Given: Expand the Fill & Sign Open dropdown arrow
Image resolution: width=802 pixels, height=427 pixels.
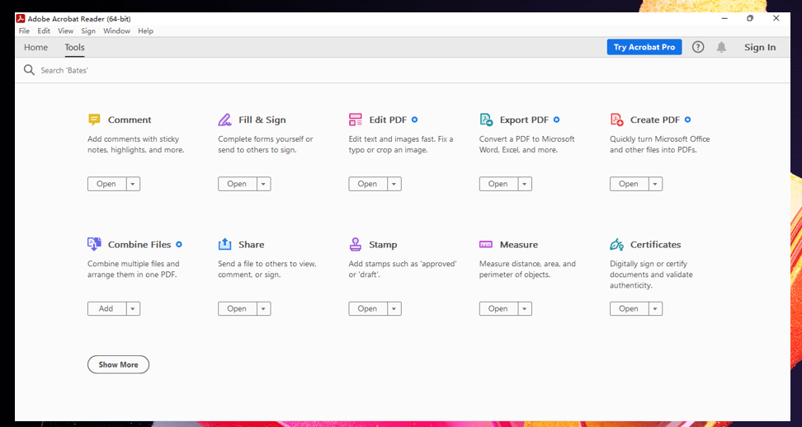Looking at the screenshot, I should [x=264, y=184].
